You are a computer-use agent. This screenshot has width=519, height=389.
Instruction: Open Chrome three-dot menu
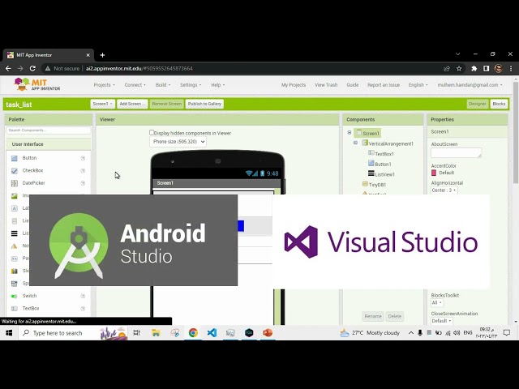(511, 68)
